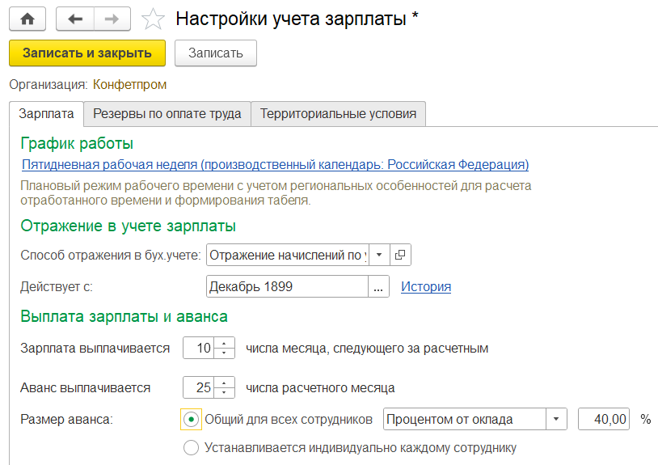Navigate forward with the right arrow
Image resolution: width=658 pixels, height=465 pixels.
coord(112,19)
